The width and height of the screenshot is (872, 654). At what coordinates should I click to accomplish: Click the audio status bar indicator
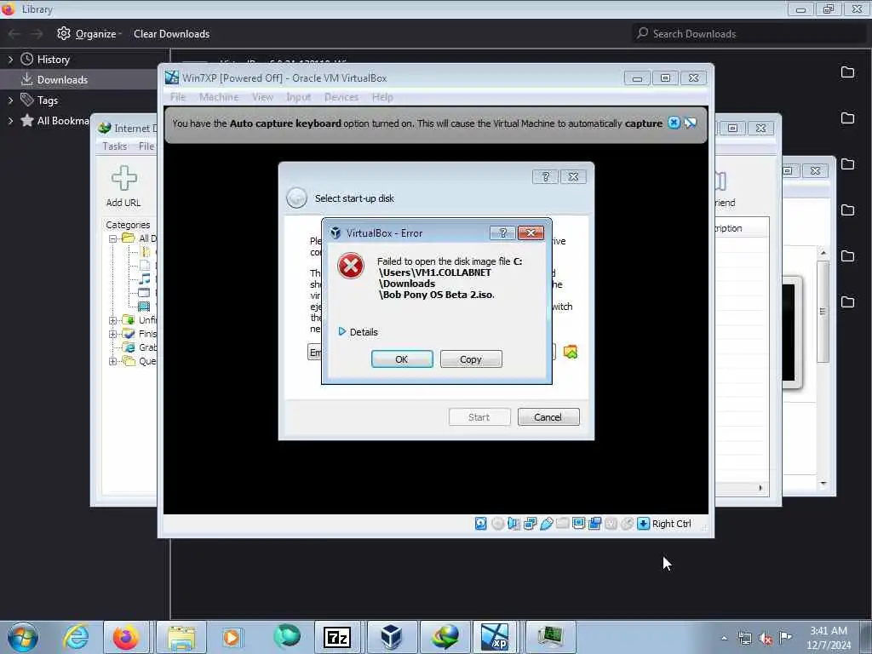point(513,524)
